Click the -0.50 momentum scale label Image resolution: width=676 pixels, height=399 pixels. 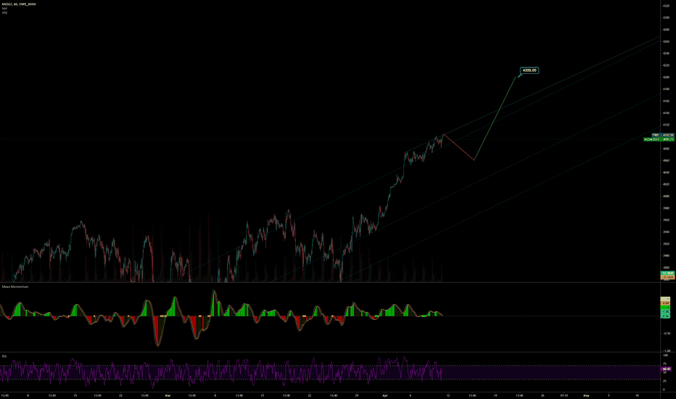(667, 333)
